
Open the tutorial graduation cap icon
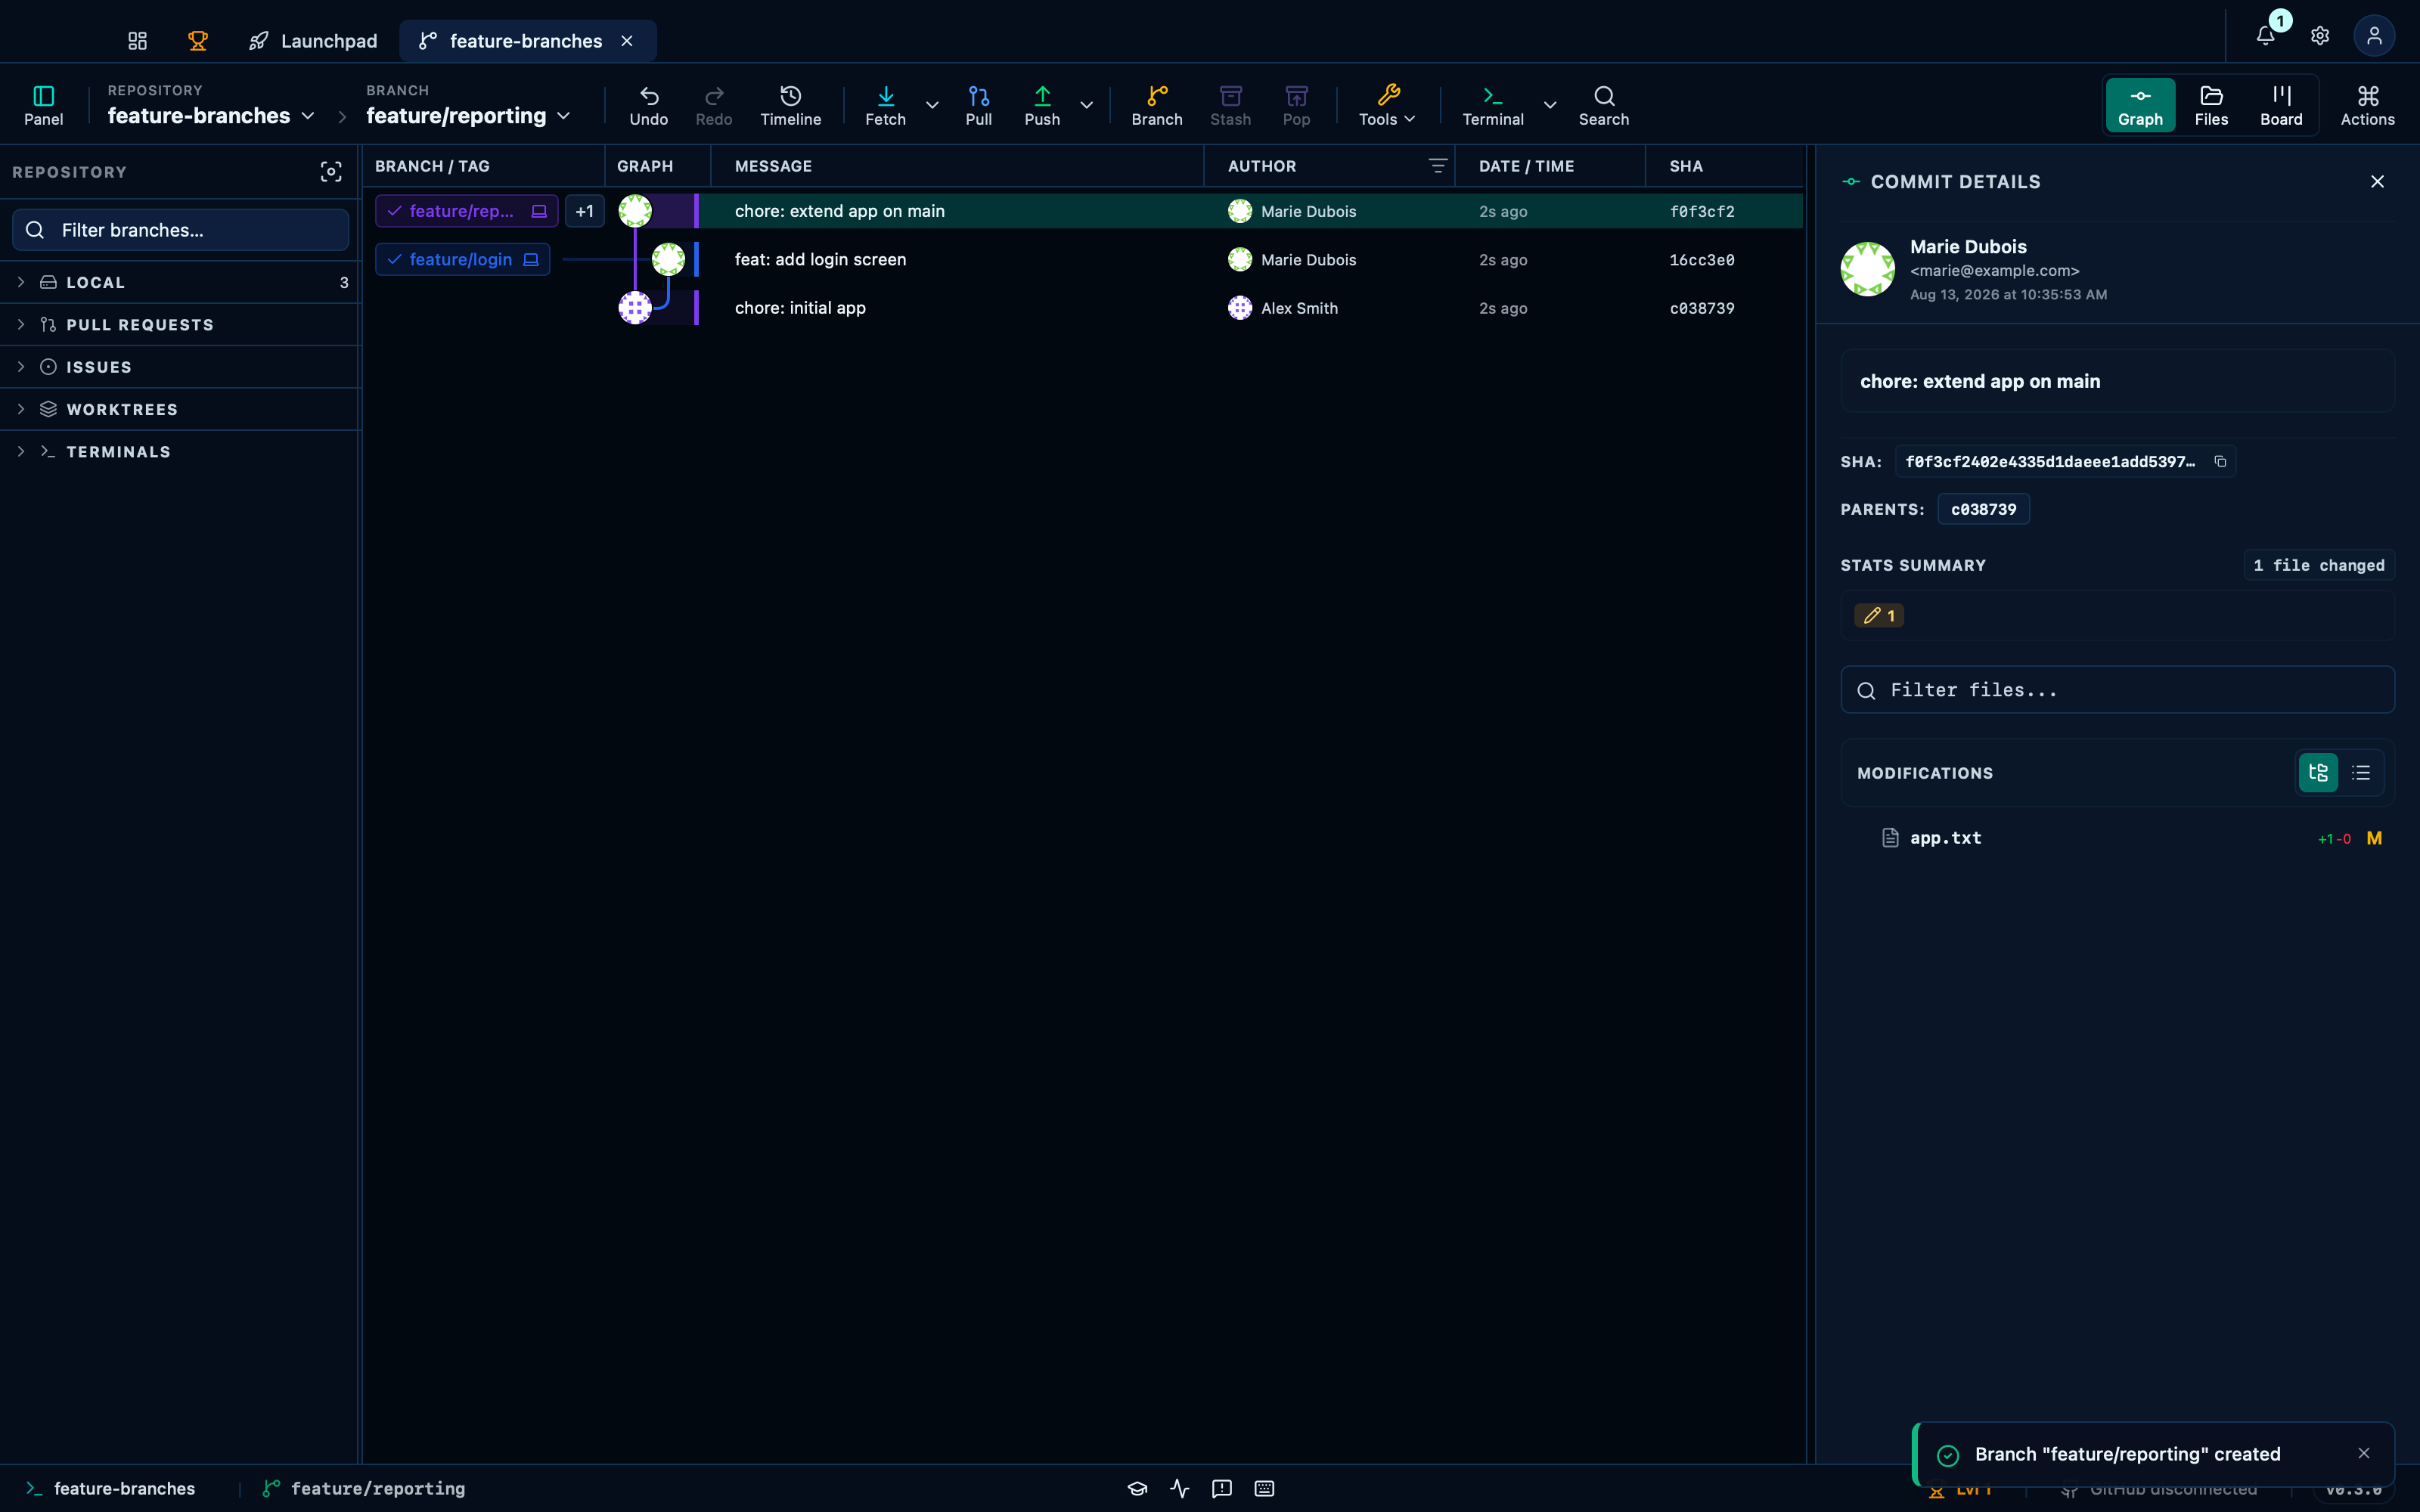tap(1137, 1489)
